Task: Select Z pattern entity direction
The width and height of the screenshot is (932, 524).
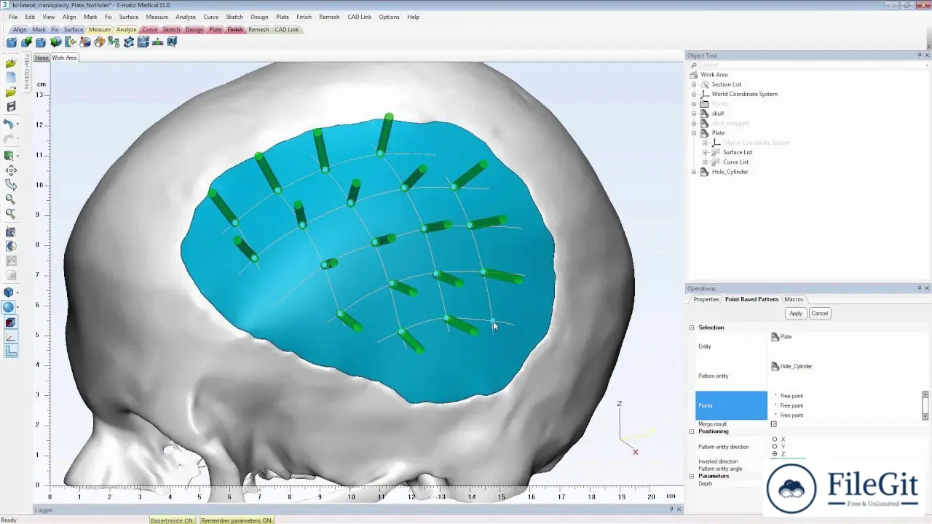Action: pyautogui.click(x=775, y=454)
